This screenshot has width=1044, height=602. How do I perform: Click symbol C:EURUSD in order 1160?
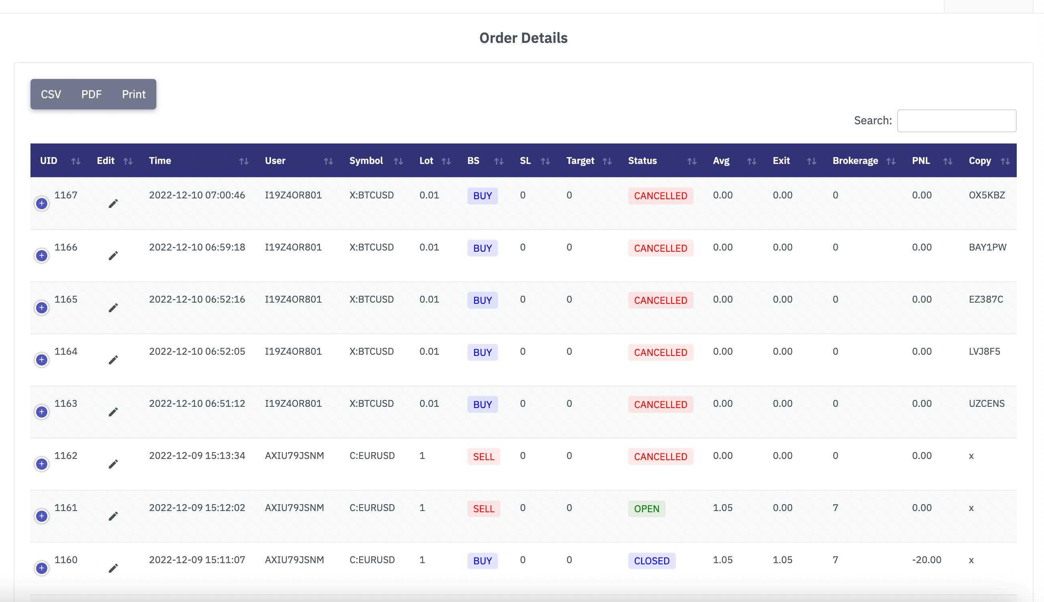(x=372, y=560)
